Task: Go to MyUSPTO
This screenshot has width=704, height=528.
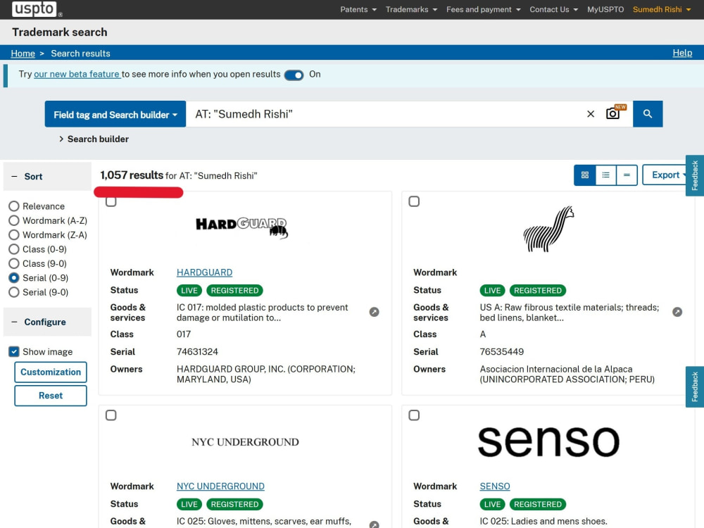Action: [605, 9]
